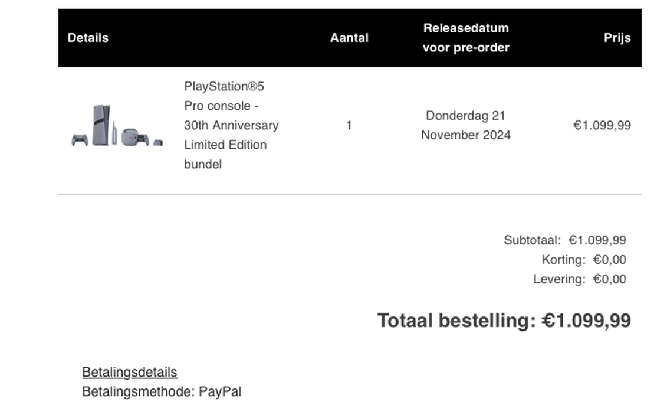Click the quantity value 1 in the product row

349,125
